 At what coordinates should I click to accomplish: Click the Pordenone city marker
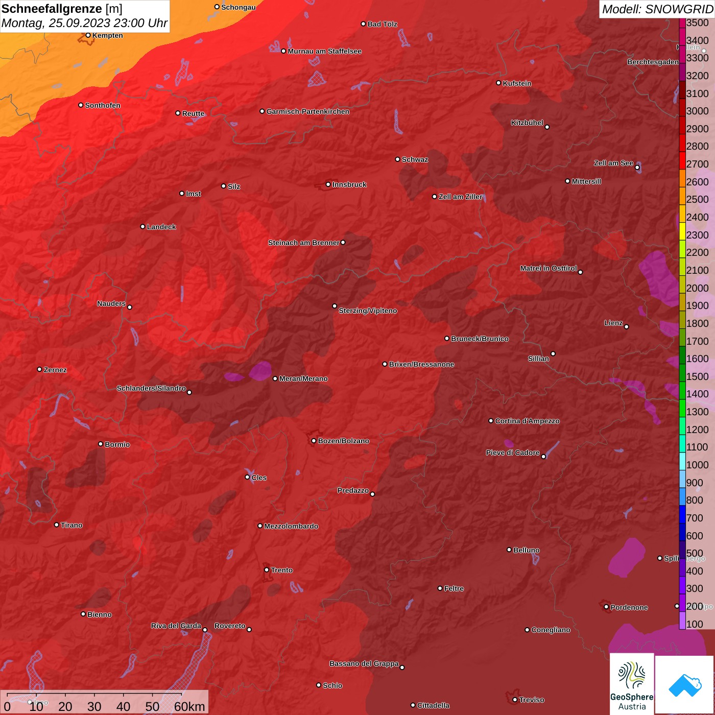(x=606, y=607)
